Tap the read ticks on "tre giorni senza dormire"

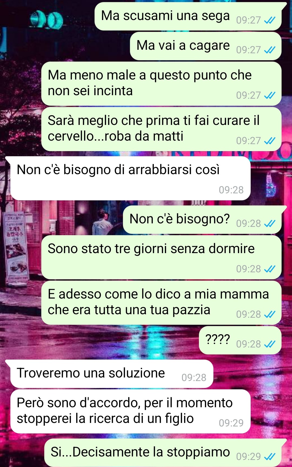tap(270, 269)
